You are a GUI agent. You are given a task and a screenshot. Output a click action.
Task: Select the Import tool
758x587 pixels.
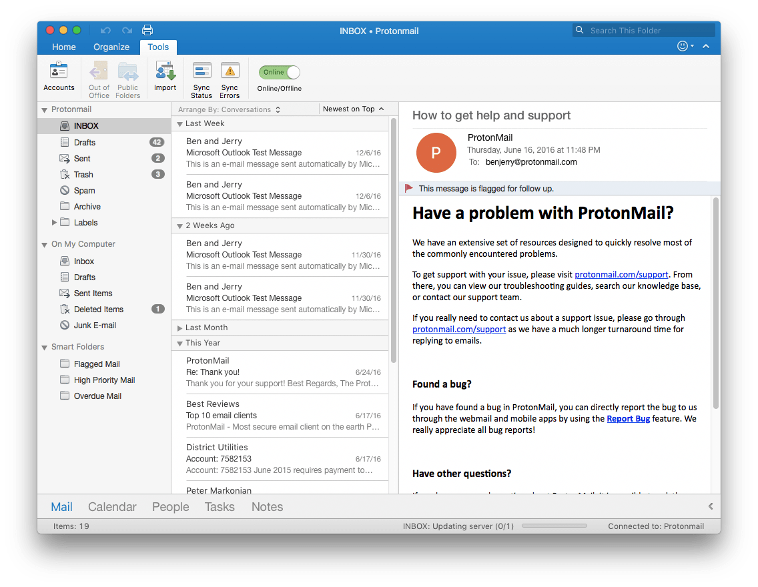[165, 77]
